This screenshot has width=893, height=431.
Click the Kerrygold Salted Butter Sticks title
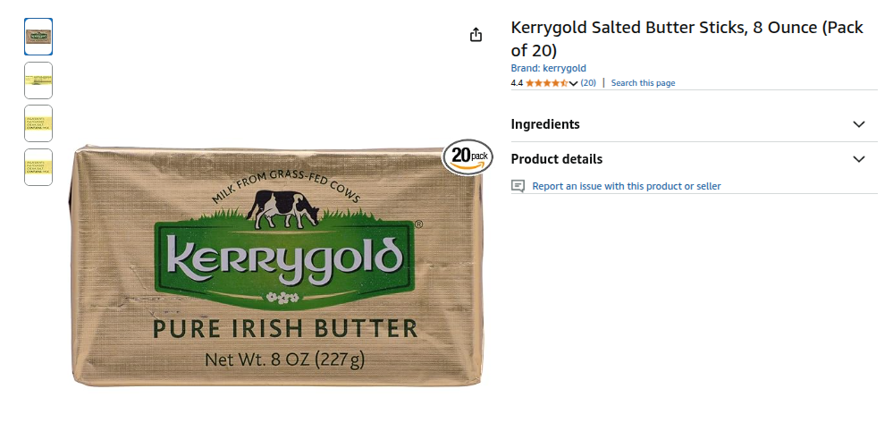tap(687, 38)
